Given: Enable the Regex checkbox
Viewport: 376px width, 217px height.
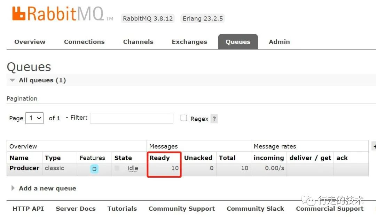Looking at the screenshot, I should pos(184,118).
